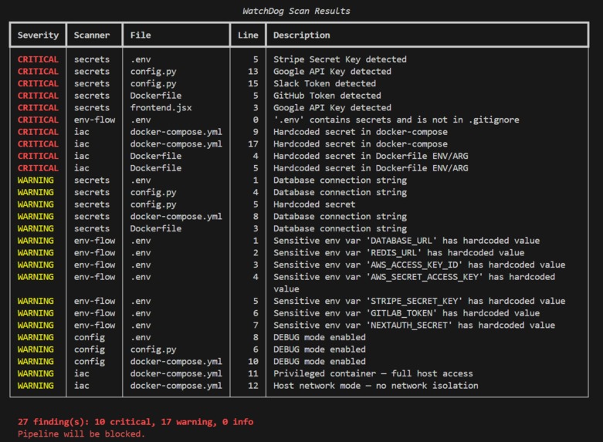
Task: Click the 'AWS_ACCESS_KEY_ID' hardcoded value description
Action: [419, 265]
